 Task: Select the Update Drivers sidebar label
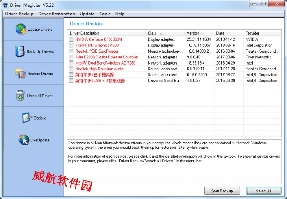tap(40, 29)
